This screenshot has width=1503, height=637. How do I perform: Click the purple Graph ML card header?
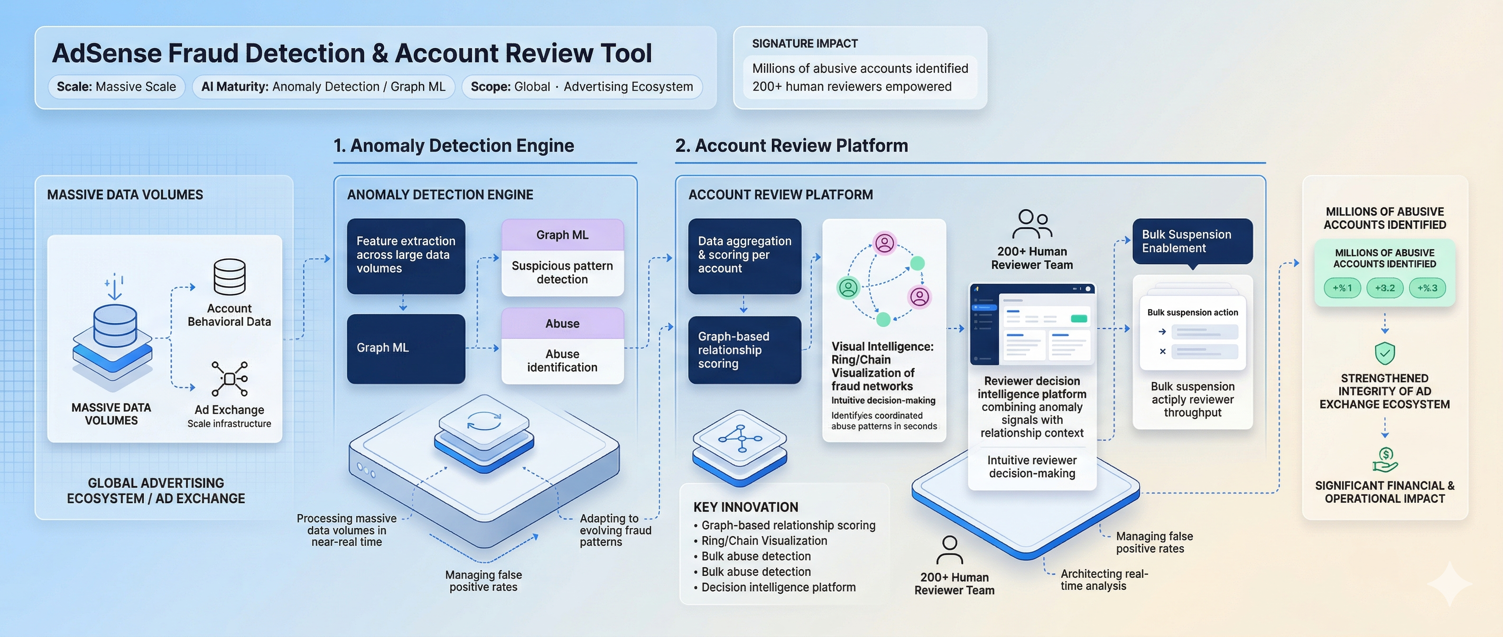click(x=563, y=235)
